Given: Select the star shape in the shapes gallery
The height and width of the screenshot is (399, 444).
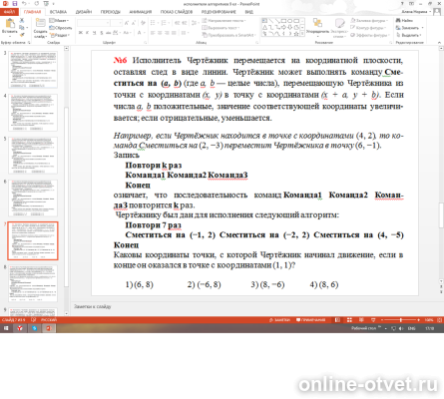Looking at the screenshot, I should [296, 34].
